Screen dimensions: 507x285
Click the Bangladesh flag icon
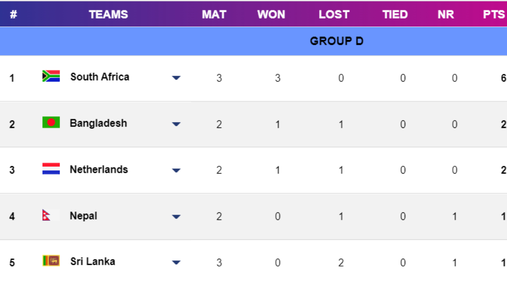click(x=51, y=123)
